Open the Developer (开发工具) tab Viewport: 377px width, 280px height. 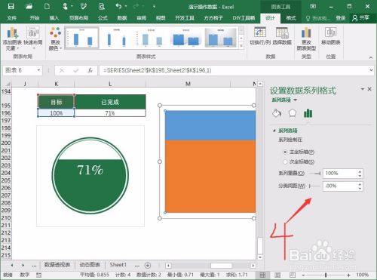(x=185, y=18)
